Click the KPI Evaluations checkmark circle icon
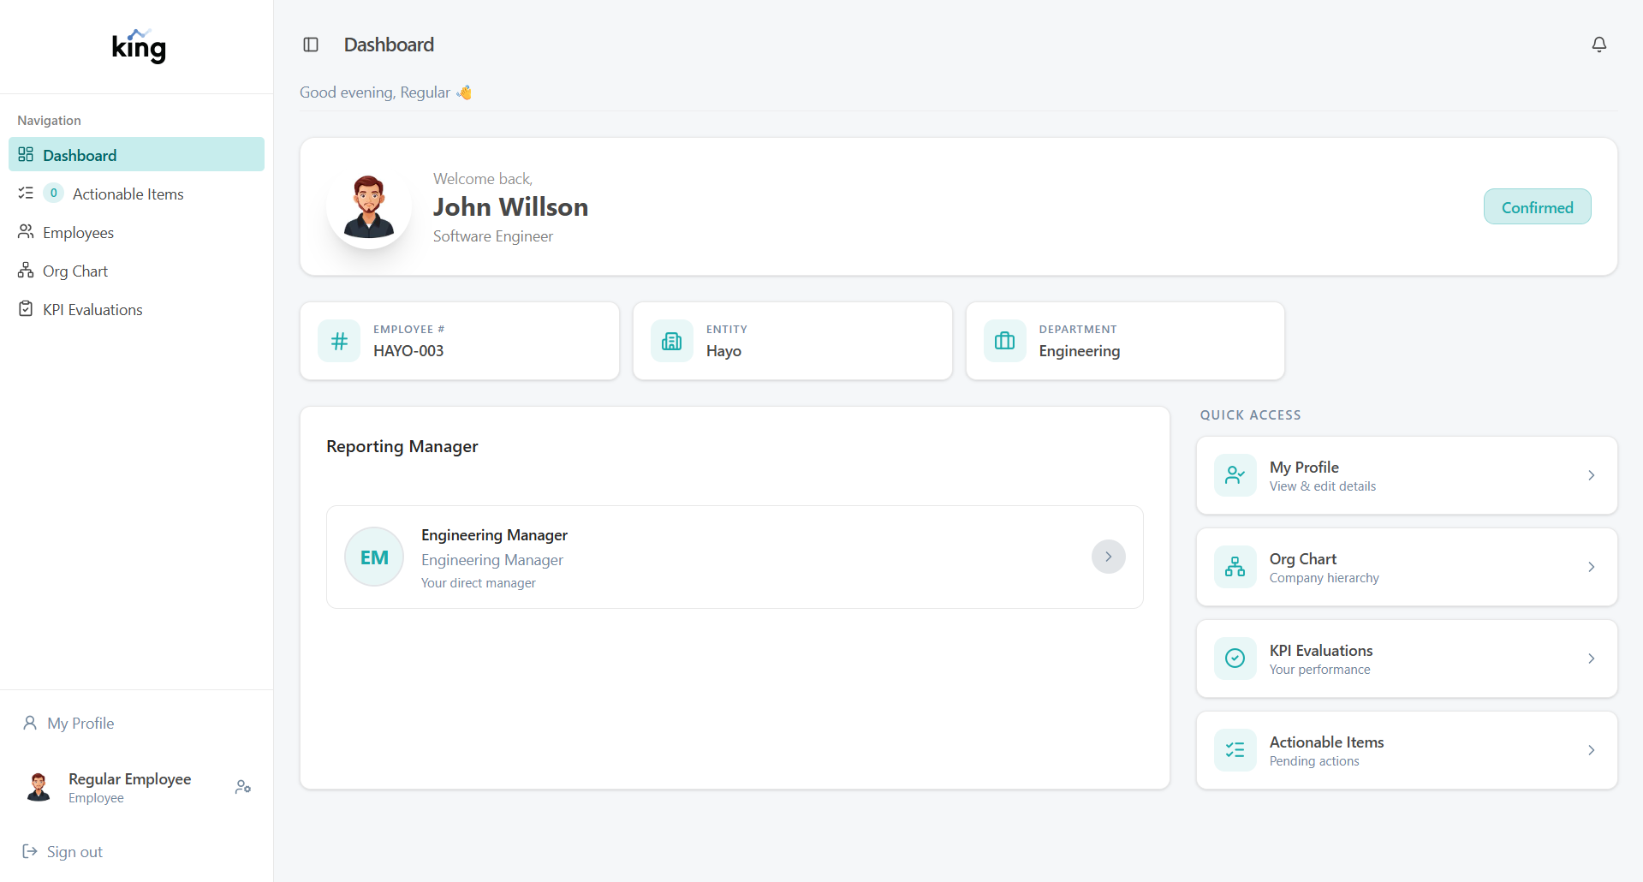Viewport: 1643px width, 882px height. point(1235,659)
